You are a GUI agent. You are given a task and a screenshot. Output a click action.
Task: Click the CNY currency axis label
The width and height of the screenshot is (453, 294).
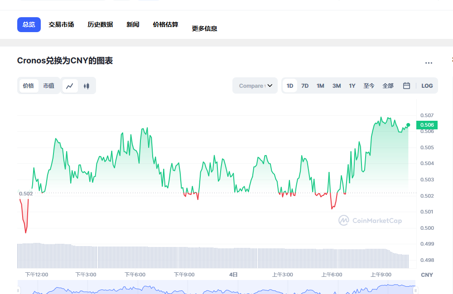(427, 275)
